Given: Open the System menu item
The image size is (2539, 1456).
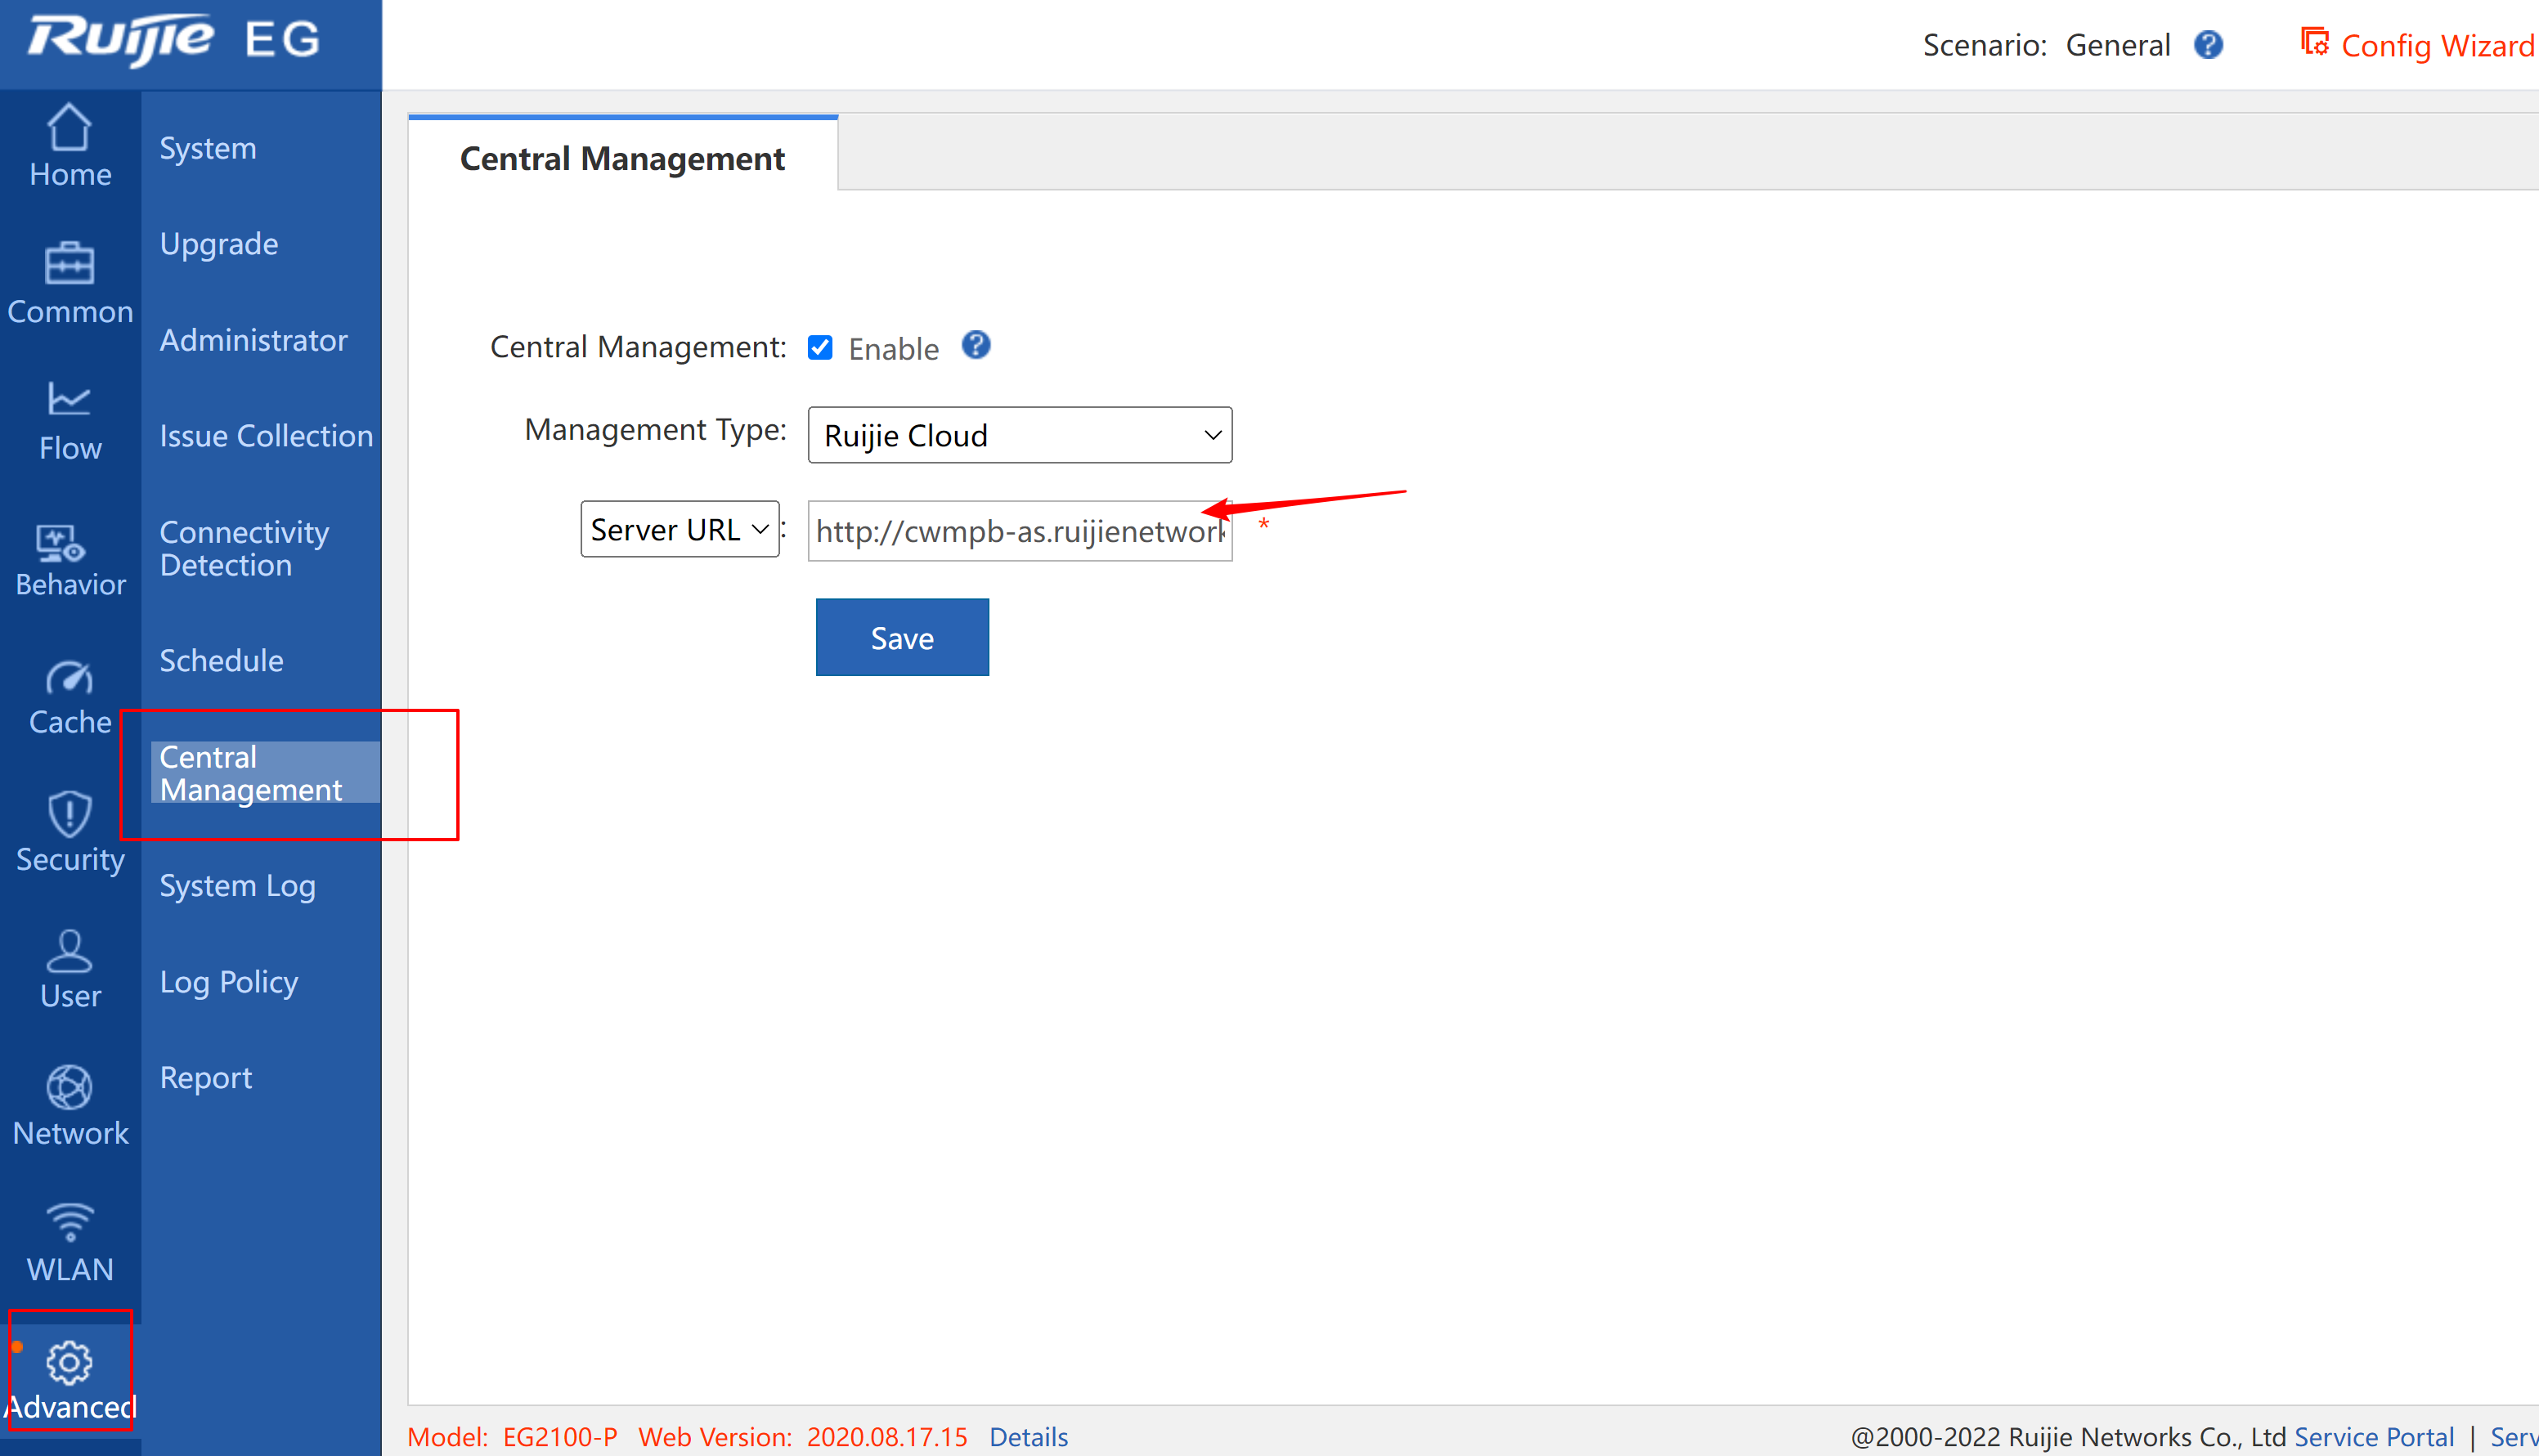Looking at the screenshot, I should [x=208, y=148].
